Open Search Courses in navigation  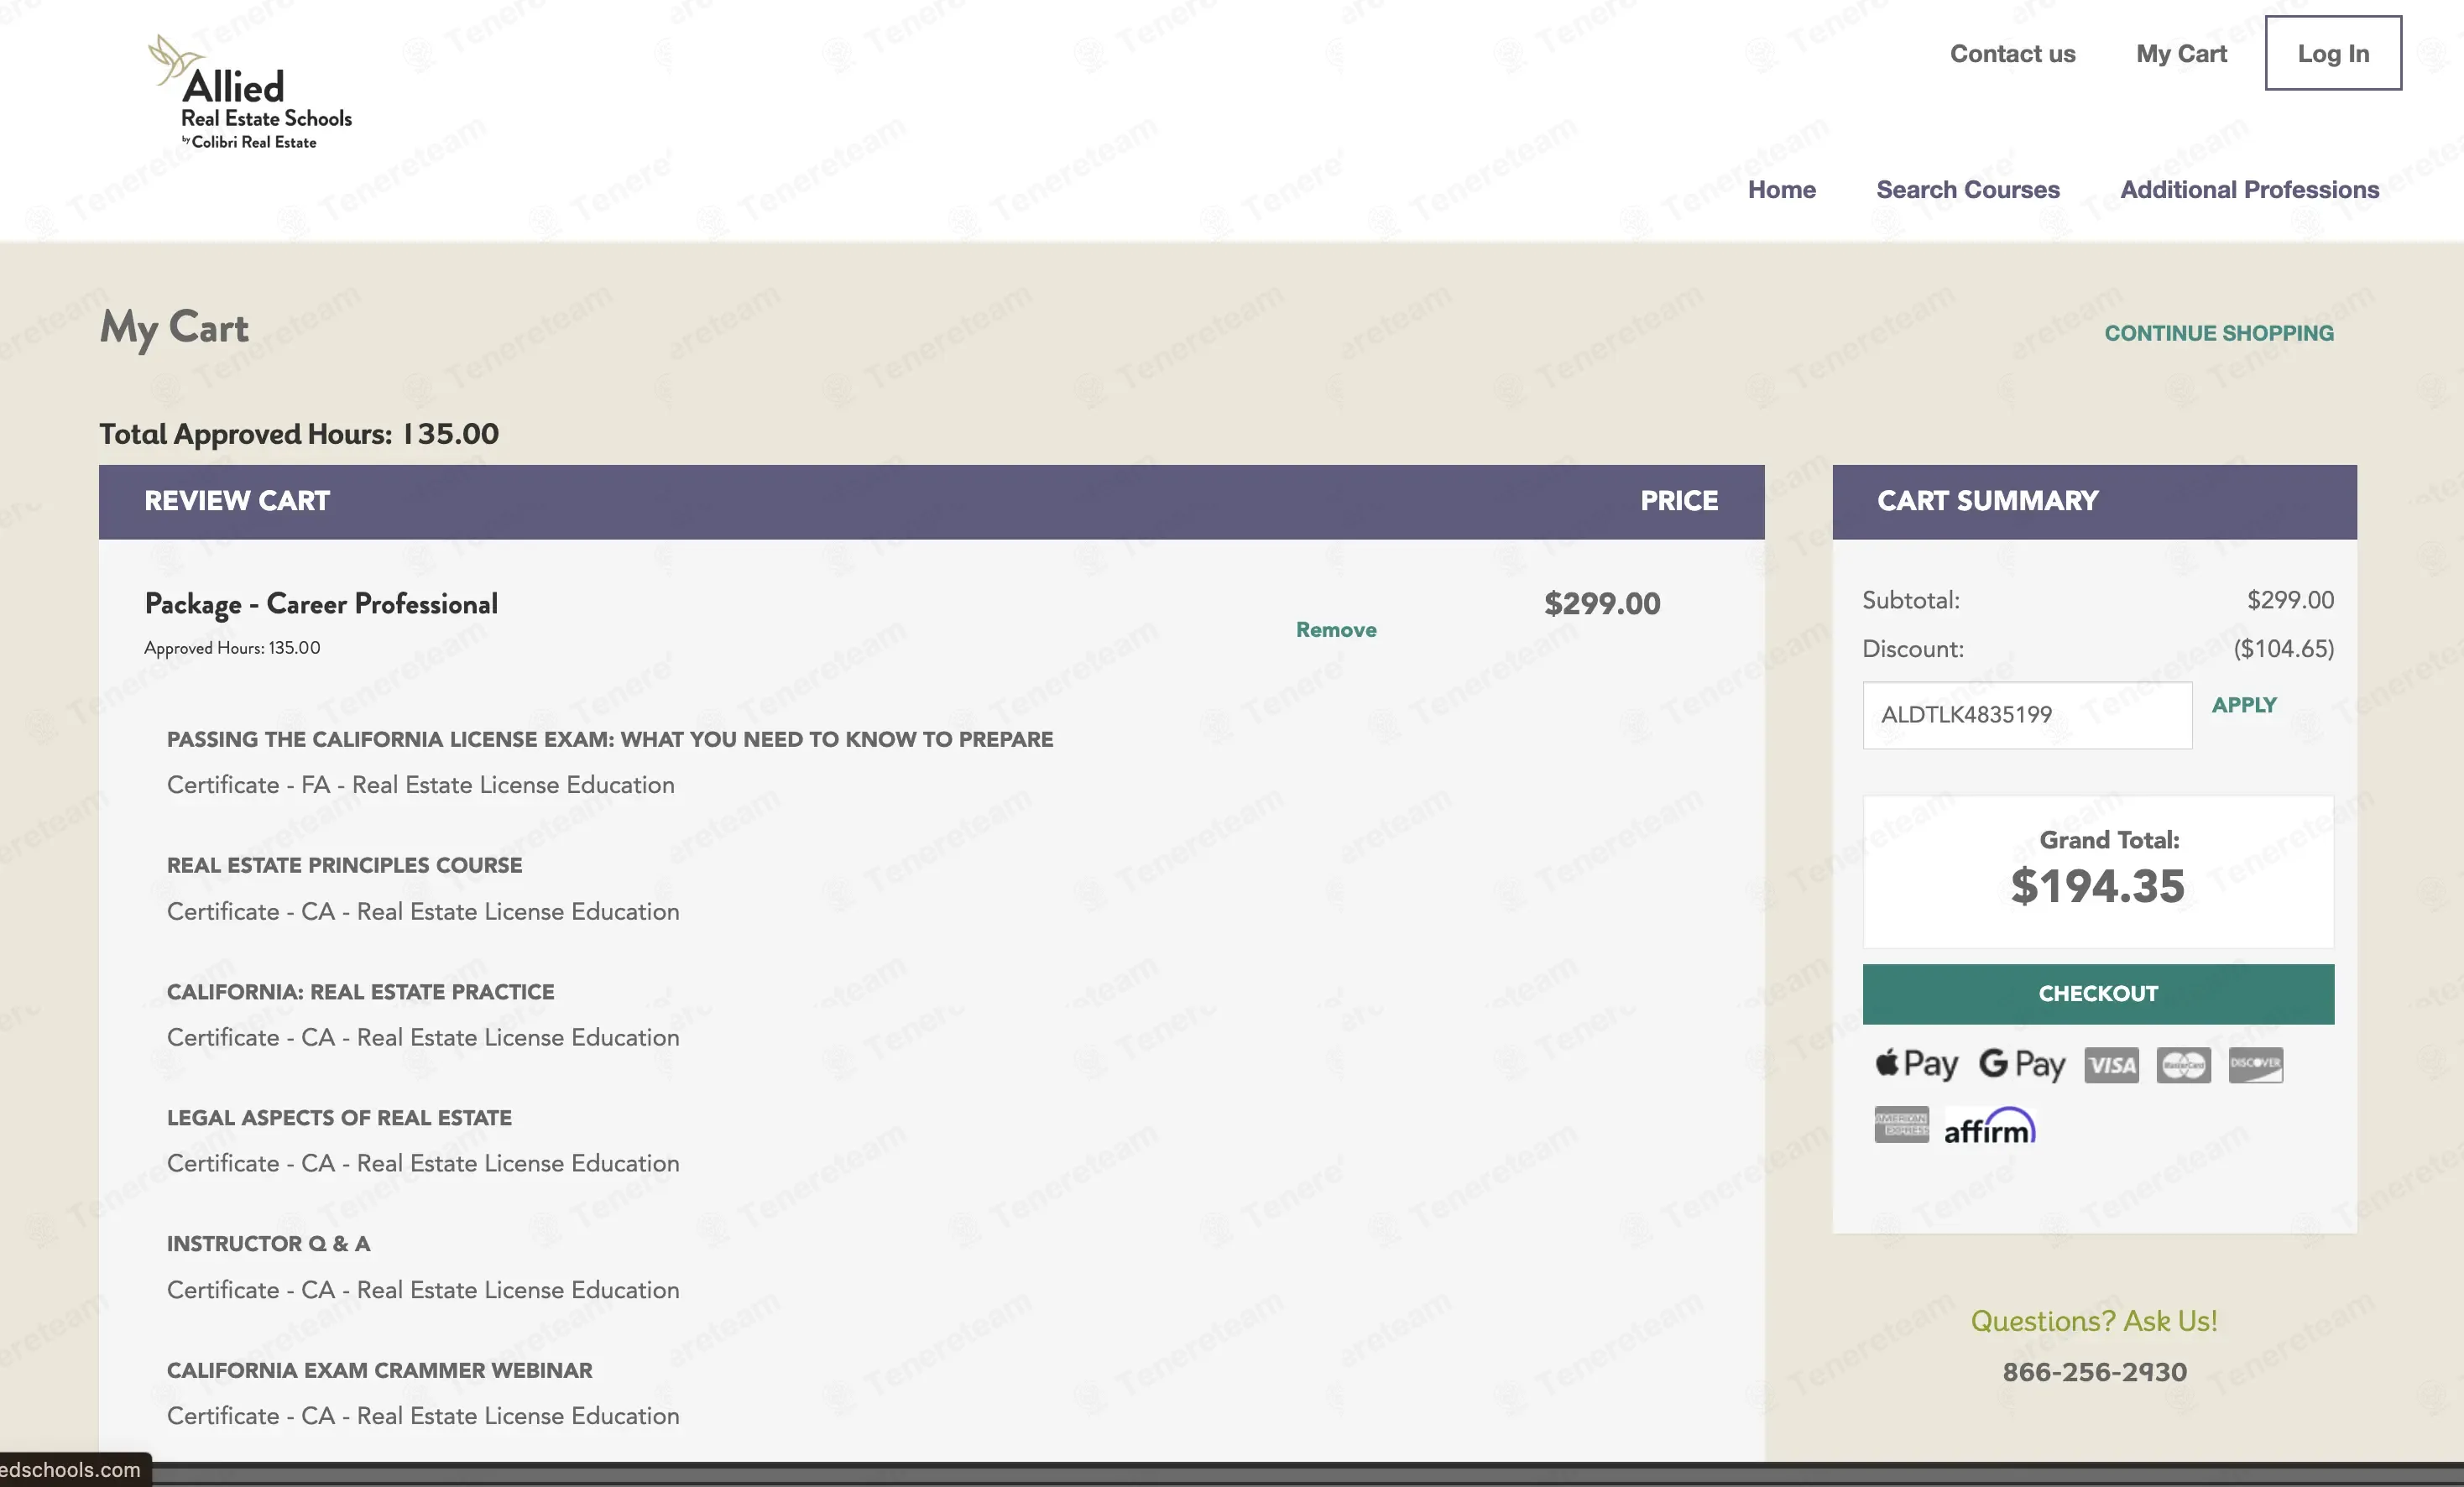click(1967, 190)
